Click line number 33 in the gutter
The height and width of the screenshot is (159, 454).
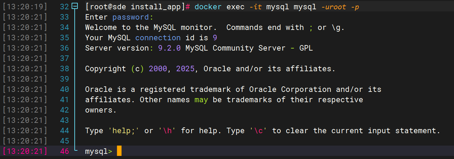pyautogui.click(x=64, y=17)
